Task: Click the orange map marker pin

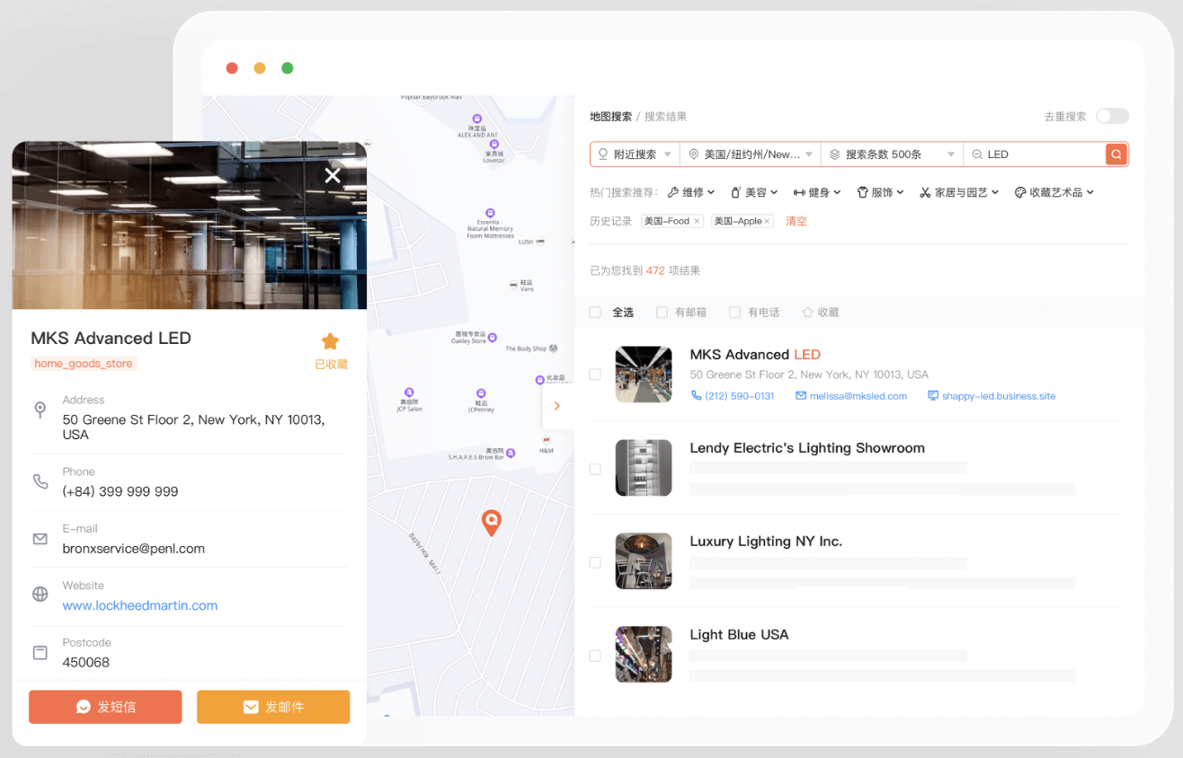Action: (491, 523)
